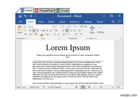
Task: Open the undo history dropdown arrow
Action: [x=28, y=16]
